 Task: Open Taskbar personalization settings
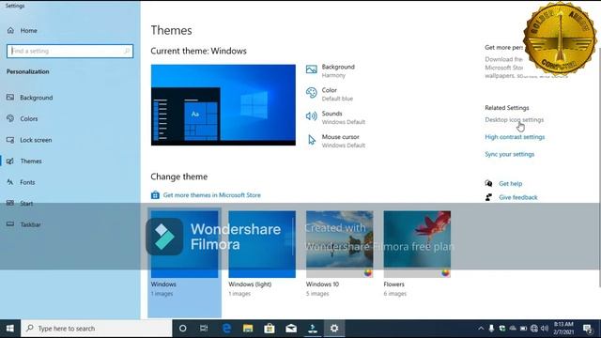30,224
